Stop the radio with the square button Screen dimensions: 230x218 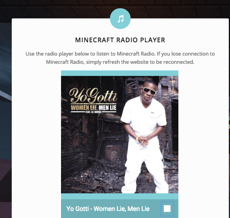tap(167, 209)
